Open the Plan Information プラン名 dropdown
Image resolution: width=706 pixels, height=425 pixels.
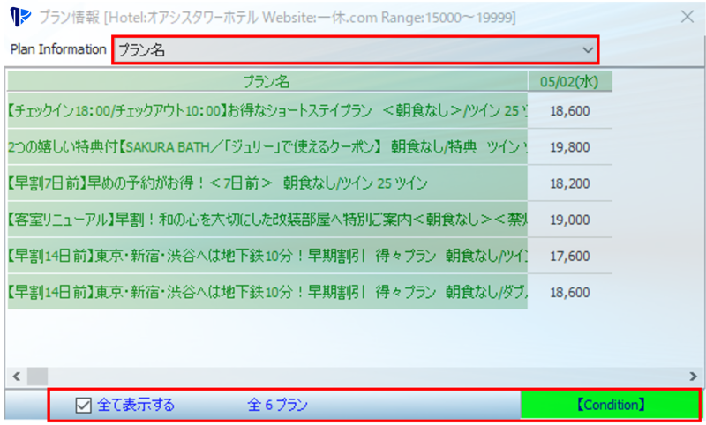point(353,50)
